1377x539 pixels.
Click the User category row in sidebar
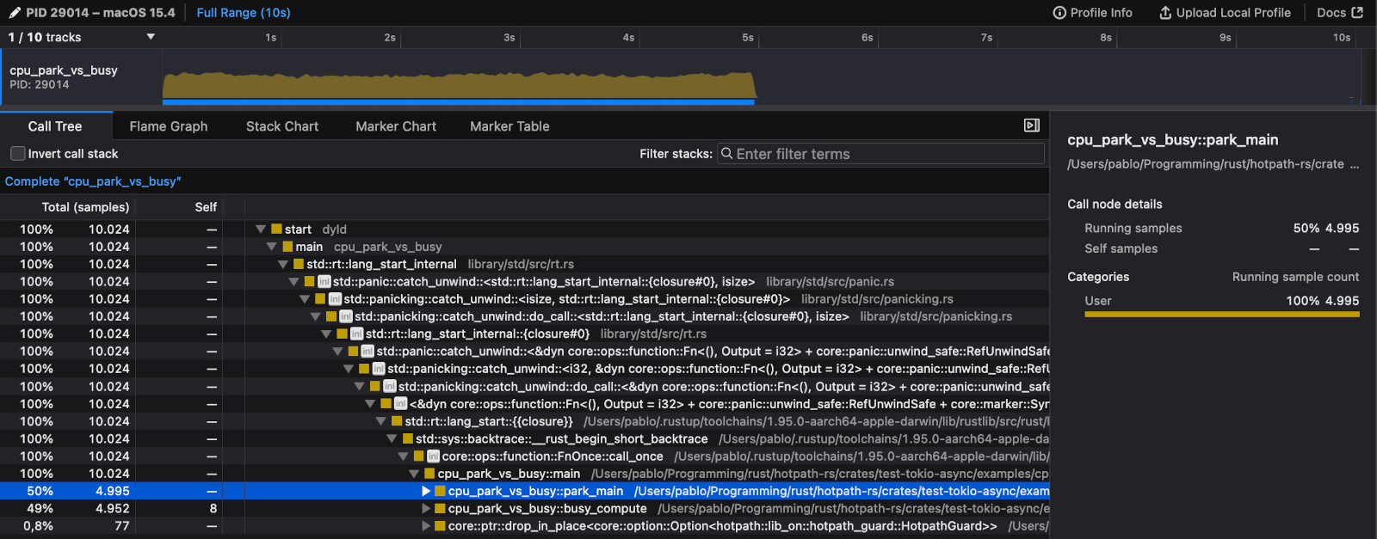pyautogui.click(x=1222, y=301)
